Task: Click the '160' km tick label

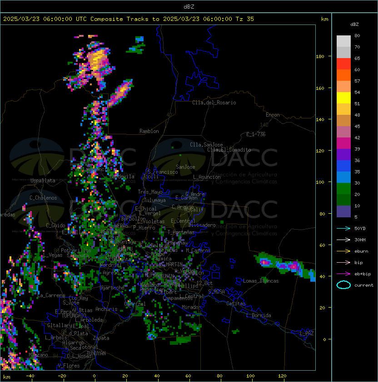Action: (320, 88)
